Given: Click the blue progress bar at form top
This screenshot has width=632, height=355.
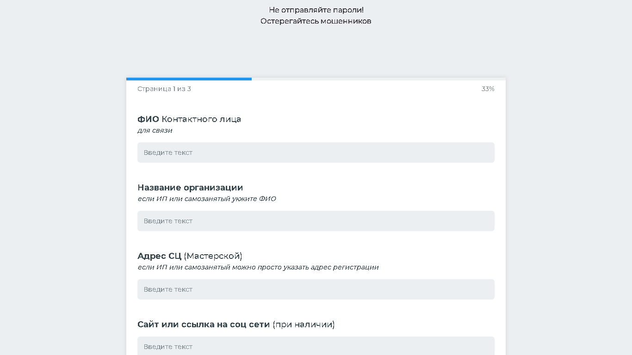Looking at the screenshot, I should click(189, 79).
